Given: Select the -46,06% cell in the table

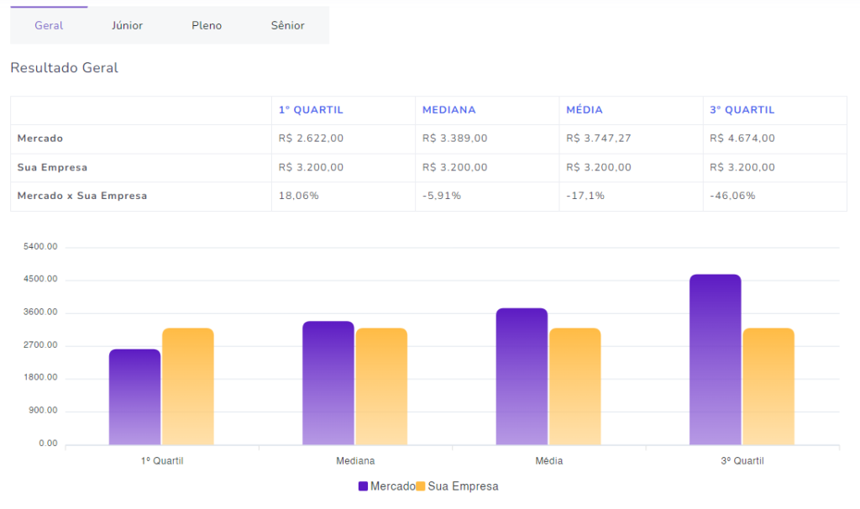Looking at the screenshot, I should coord(732,196).
